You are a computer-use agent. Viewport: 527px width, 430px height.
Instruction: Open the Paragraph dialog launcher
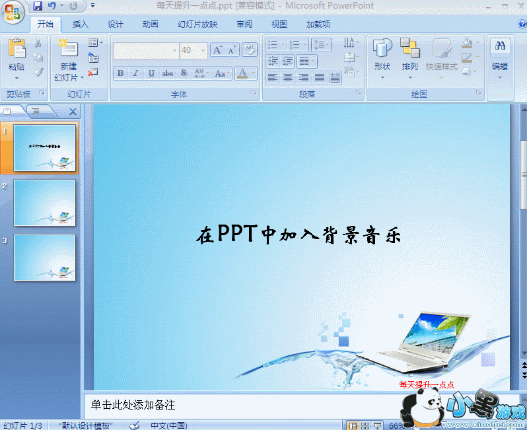pyautogui.click(x=359, y=92)
